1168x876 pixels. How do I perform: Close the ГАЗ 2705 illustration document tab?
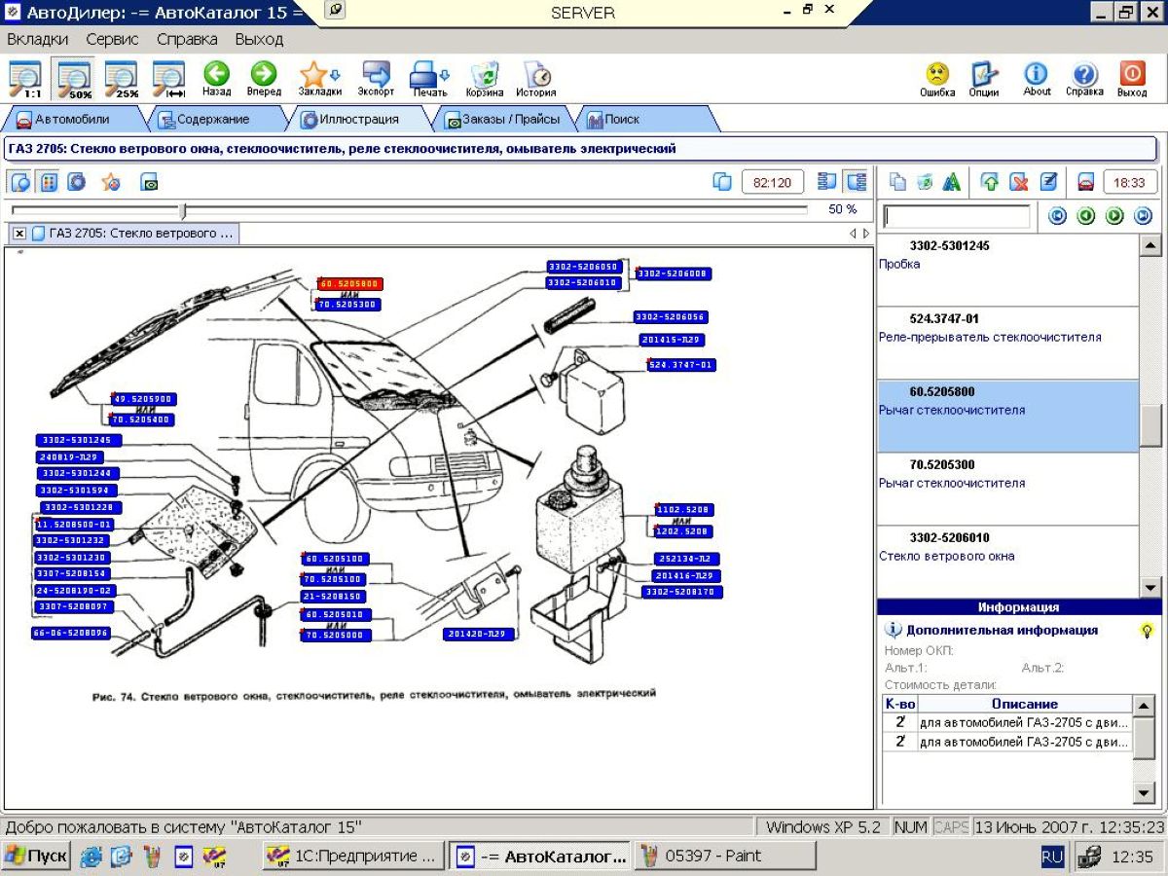19,234
